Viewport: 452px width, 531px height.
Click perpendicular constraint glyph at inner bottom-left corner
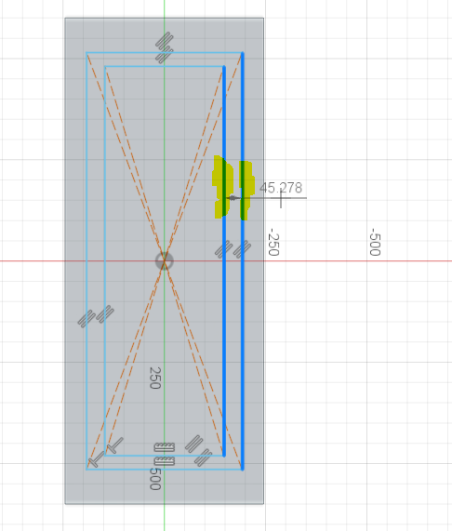click(x=115, y=445)
